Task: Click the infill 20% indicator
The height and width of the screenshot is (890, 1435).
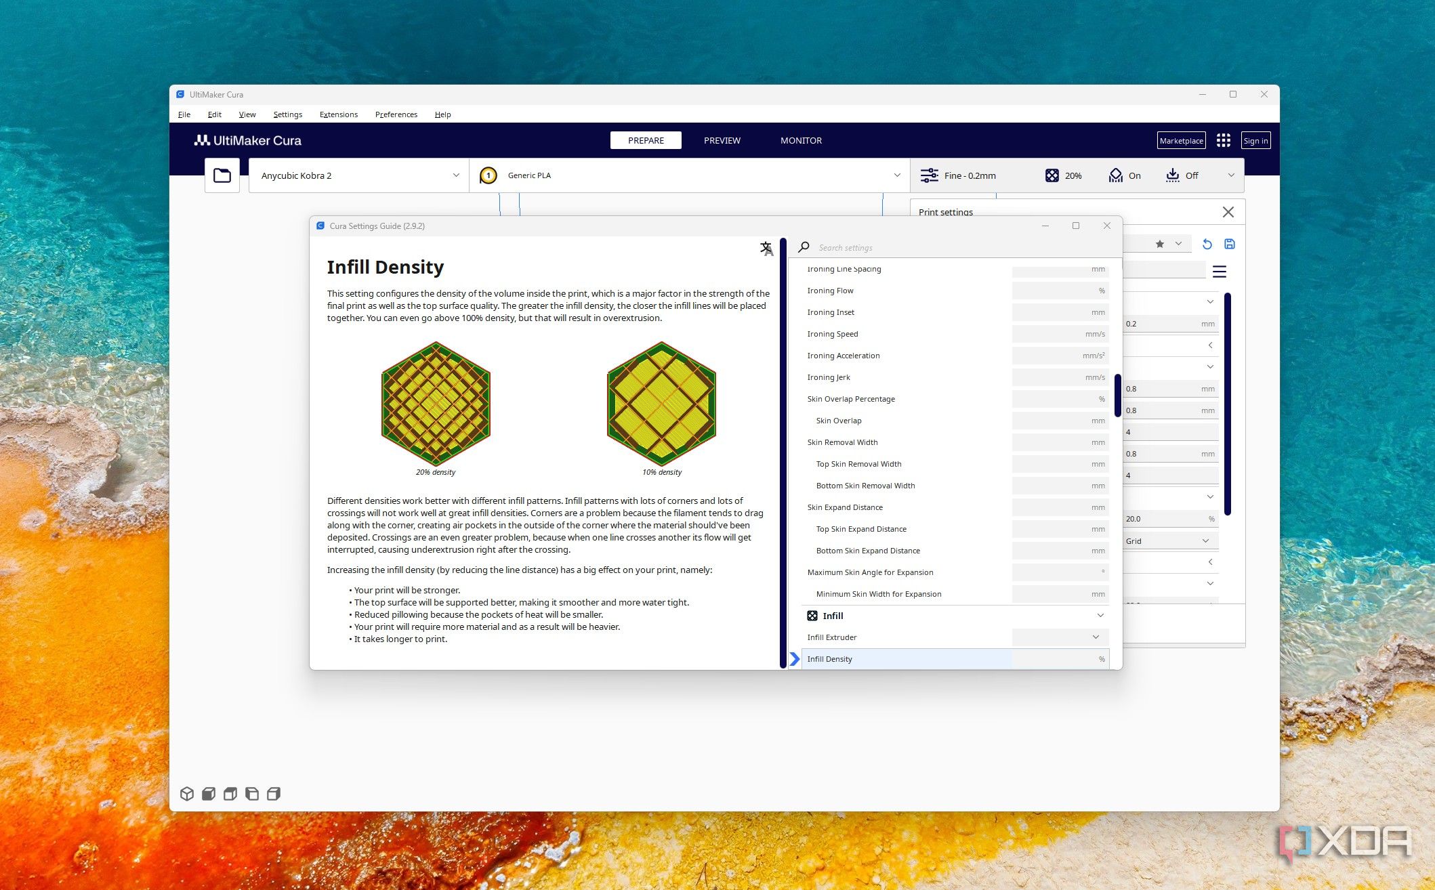Action: tap(1063, 175)
